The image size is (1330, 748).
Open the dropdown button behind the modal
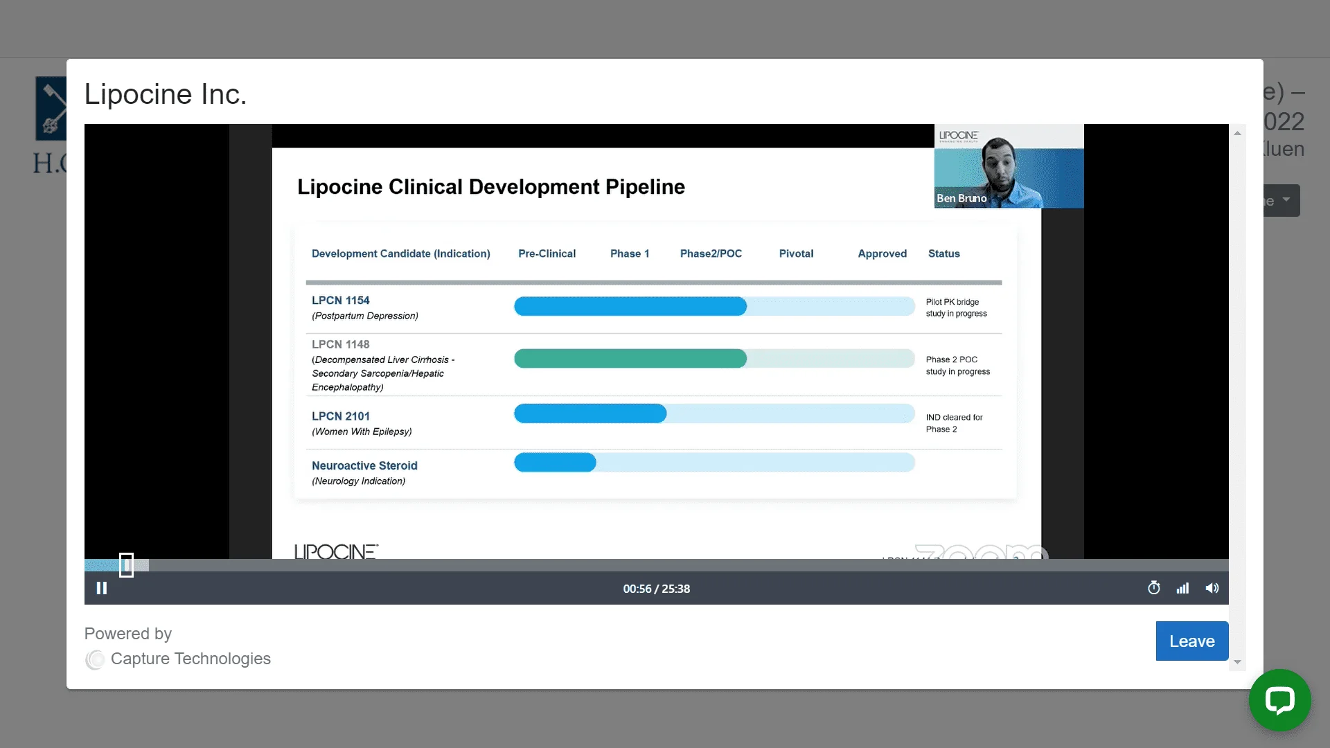[1282, 200]
